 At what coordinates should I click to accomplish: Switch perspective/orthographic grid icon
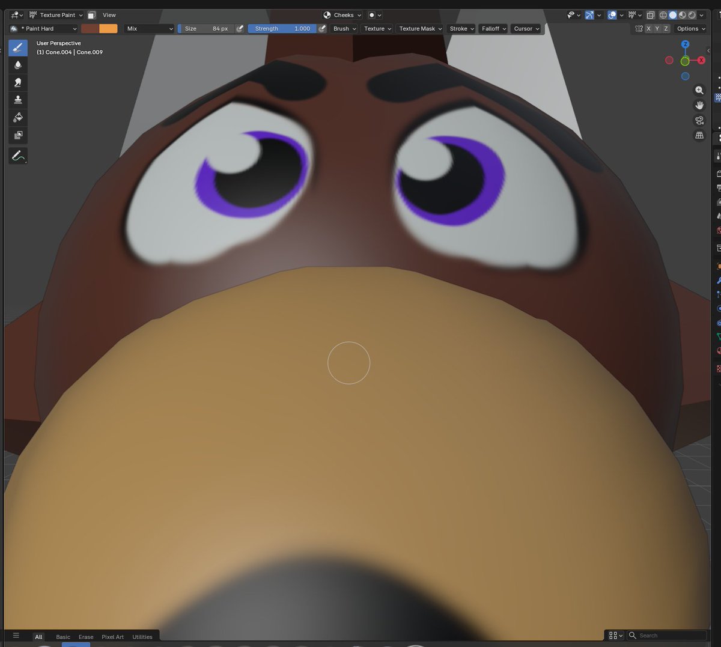(699, 135)
